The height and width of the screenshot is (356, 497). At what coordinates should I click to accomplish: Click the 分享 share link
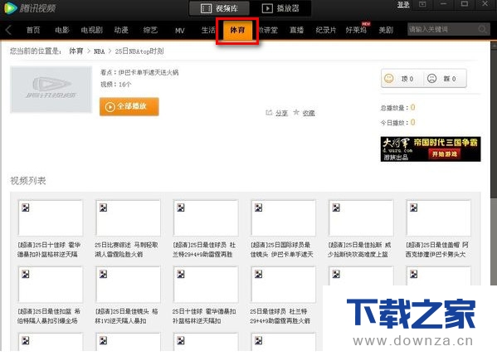pyautogui.click(x=281, y=113)
